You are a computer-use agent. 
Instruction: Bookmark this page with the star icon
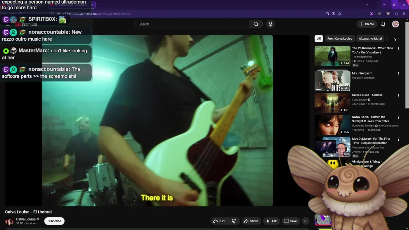(339, 14)
